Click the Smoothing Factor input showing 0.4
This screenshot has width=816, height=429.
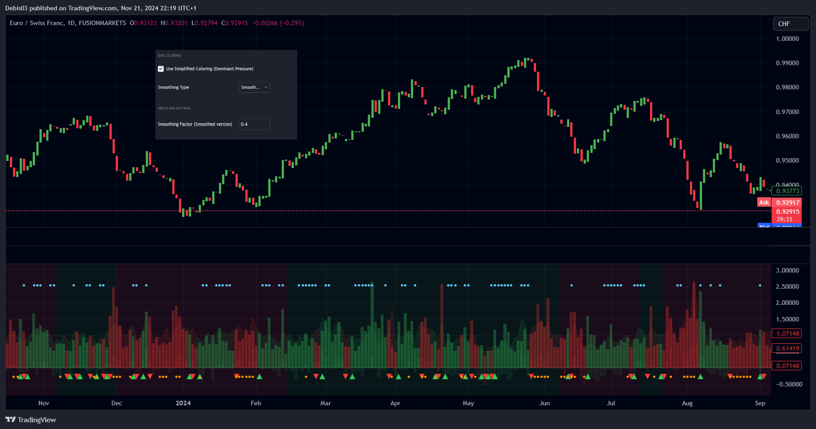[x=254, y=124]
